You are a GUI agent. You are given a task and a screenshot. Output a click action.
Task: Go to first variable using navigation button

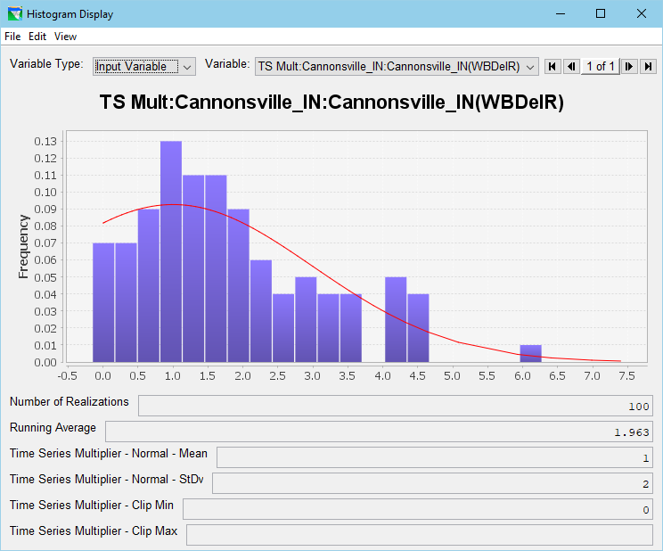(552, 67)
